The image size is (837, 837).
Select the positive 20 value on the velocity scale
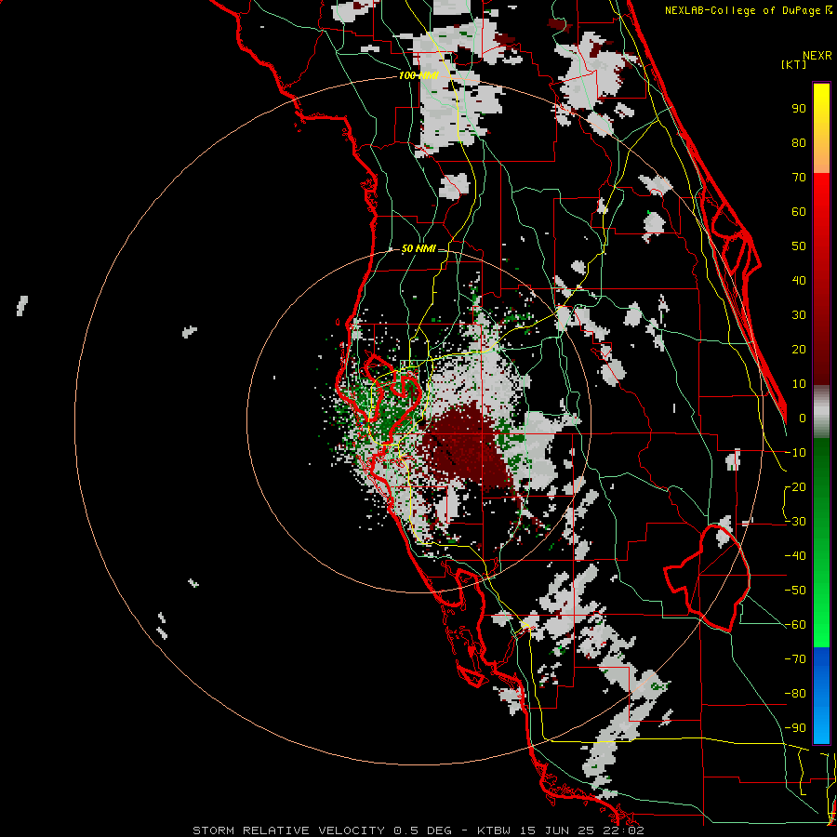point(799,350)
